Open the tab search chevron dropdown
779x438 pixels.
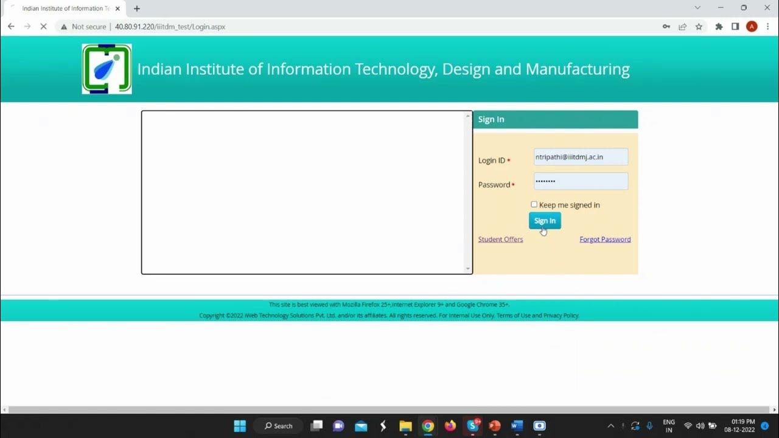point(697,8)
